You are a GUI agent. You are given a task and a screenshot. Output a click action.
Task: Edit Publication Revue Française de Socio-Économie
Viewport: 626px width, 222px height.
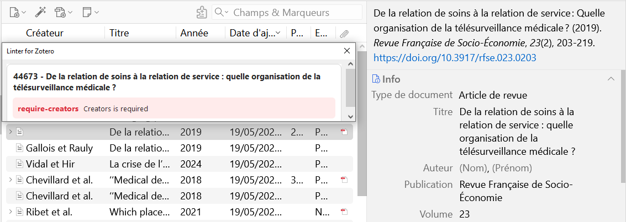516,191
